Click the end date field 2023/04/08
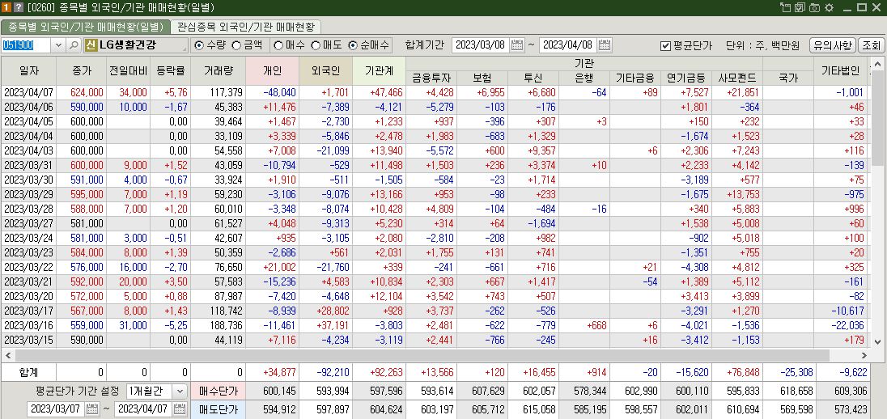This screenshot has width=887, height=419. pyautogui.click(x=568, y=45)
